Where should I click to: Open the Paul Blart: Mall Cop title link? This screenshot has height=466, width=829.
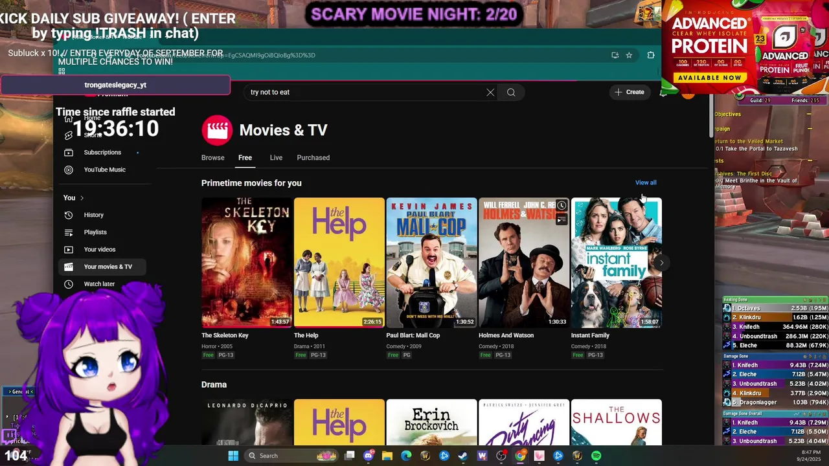[413, 335]
